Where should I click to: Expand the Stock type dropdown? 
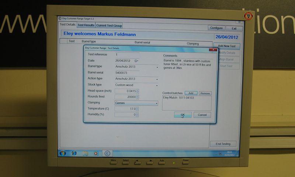pyautogui.click(x=157, y=86)
